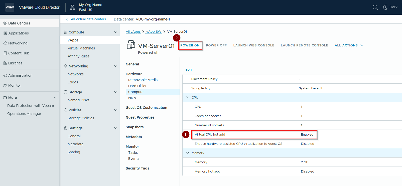Click the Administration gear icon
Screen dimensions: 402x186
tap(5, 75)
